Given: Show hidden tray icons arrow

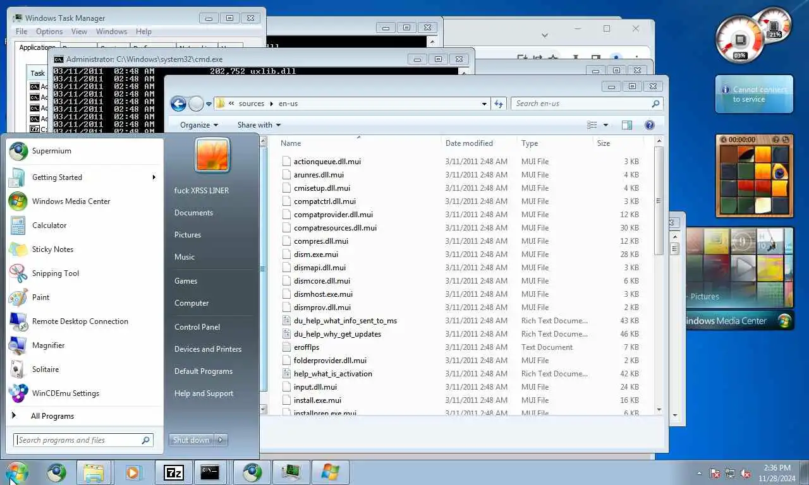Looking at the screenshot, I should 699,473.
